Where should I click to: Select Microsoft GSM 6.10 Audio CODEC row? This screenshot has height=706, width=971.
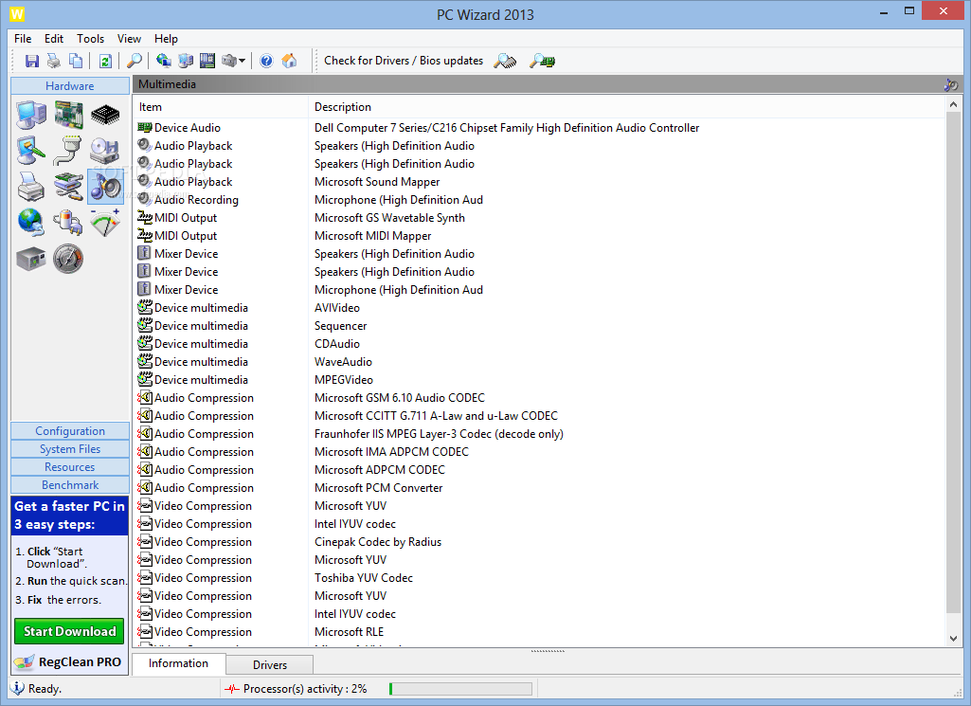coord(540,398)
